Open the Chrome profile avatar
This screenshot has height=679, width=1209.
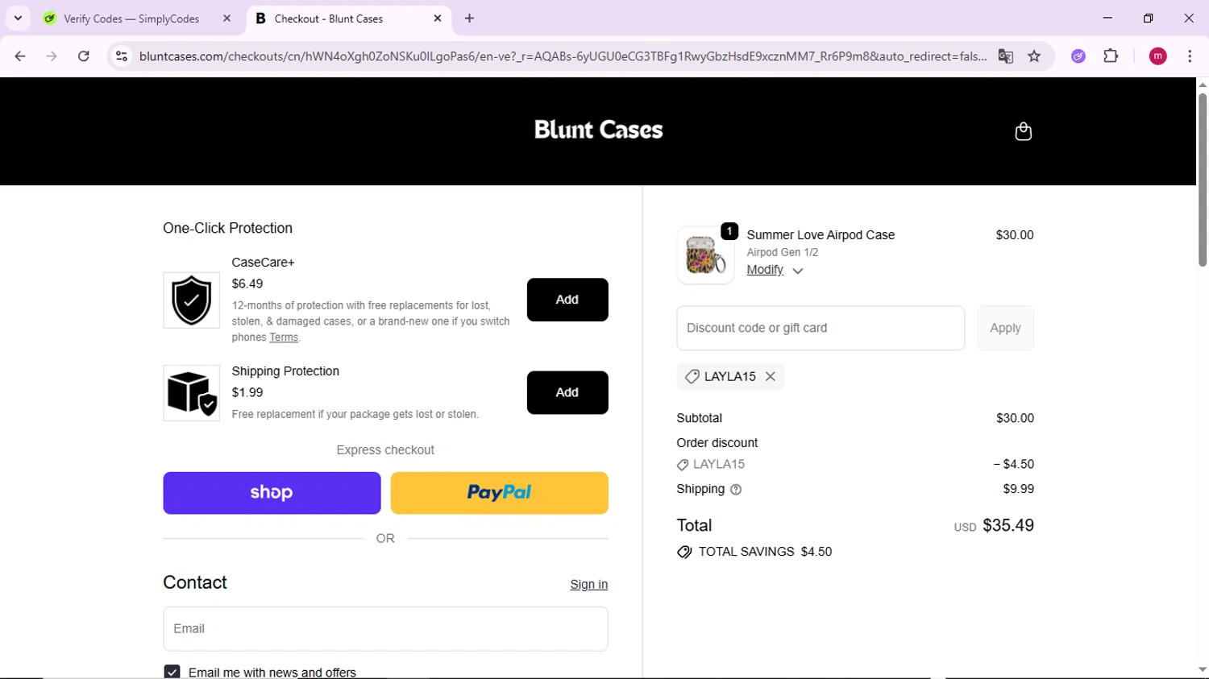pyautogui.click(x=1157, y=56)
